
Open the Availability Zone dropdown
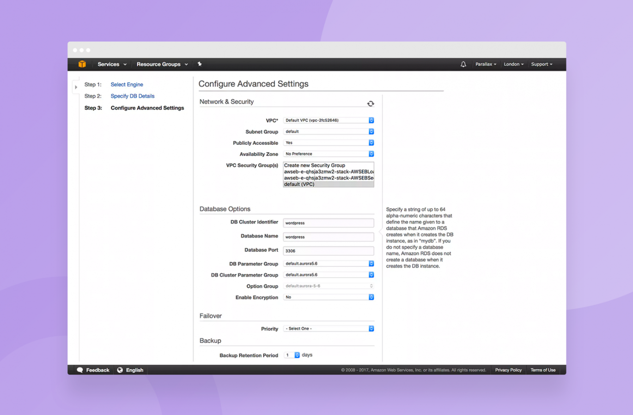329,154
